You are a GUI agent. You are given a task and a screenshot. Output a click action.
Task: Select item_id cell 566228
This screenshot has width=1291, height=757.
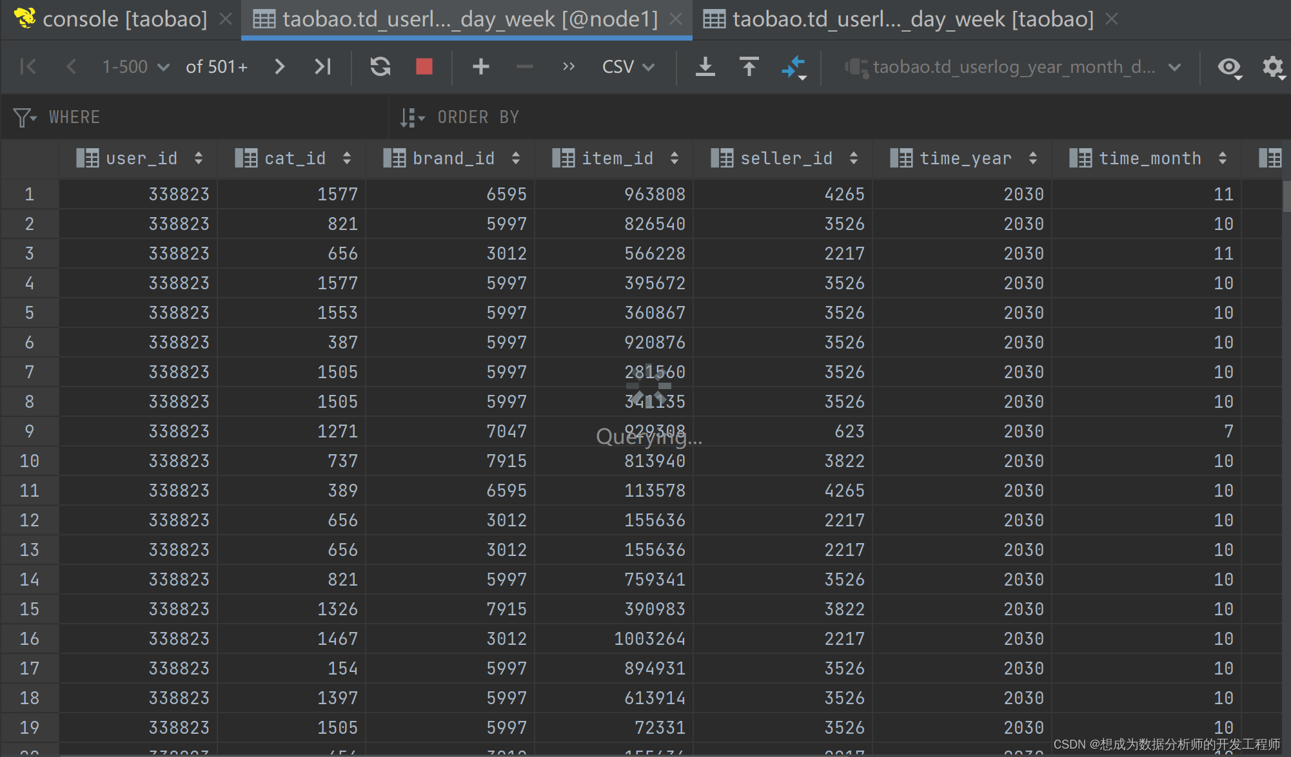(x=615, y=253)
